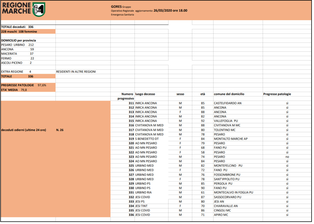Click the MONTALTO MARCHE AP cell

(231, 139)
